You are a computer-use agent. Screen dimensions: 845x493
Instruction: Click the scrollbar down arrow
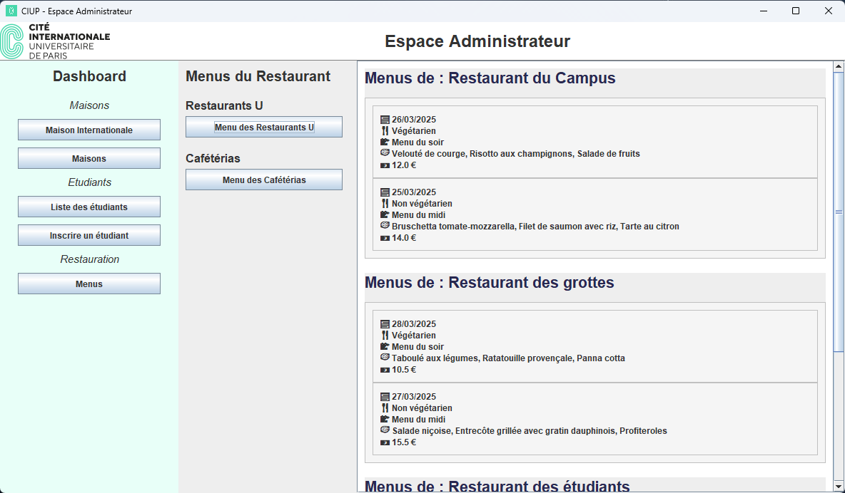point(839,487)
